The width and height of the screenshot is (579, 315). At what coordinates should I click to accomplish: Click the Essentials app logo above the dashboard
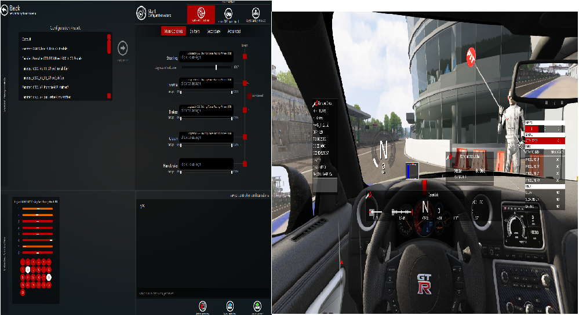tap(369, 195)
